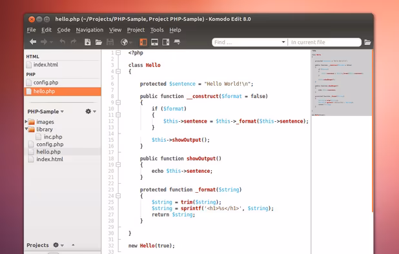Collapse class fold marker at line 4
This screenshot has height=254, width=399.
point(118,72)
